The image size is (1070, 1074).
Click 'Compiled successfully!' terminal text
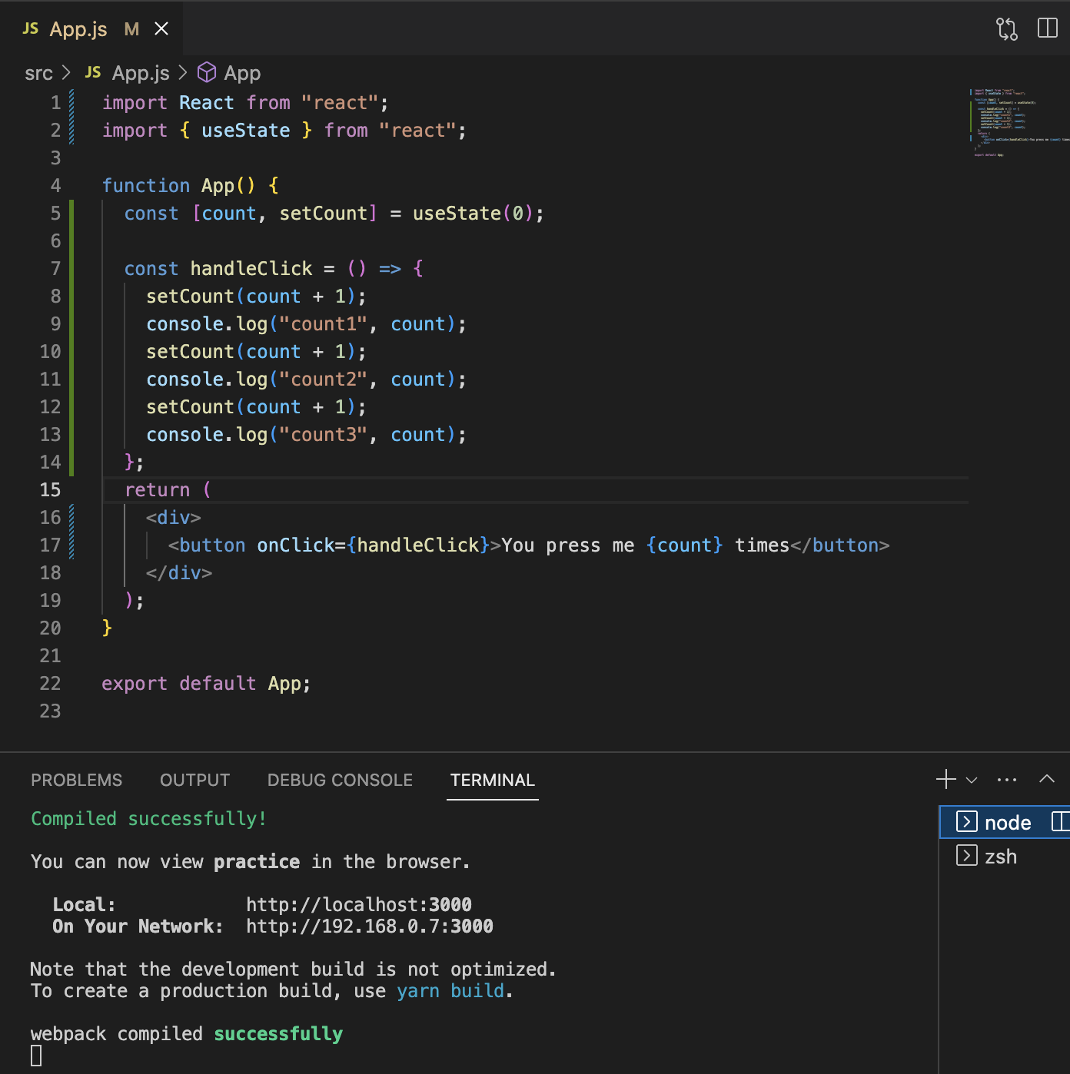pyautogui.click(x=148, y=818)
